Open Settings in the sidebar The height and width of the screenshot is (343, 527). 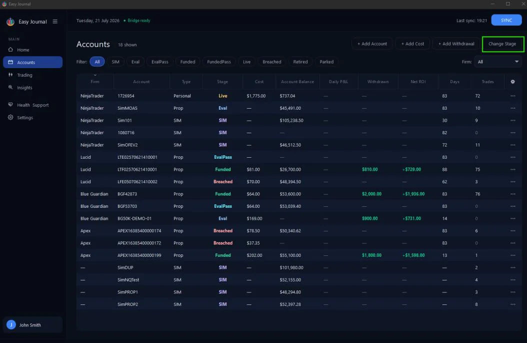pos(32,118)
